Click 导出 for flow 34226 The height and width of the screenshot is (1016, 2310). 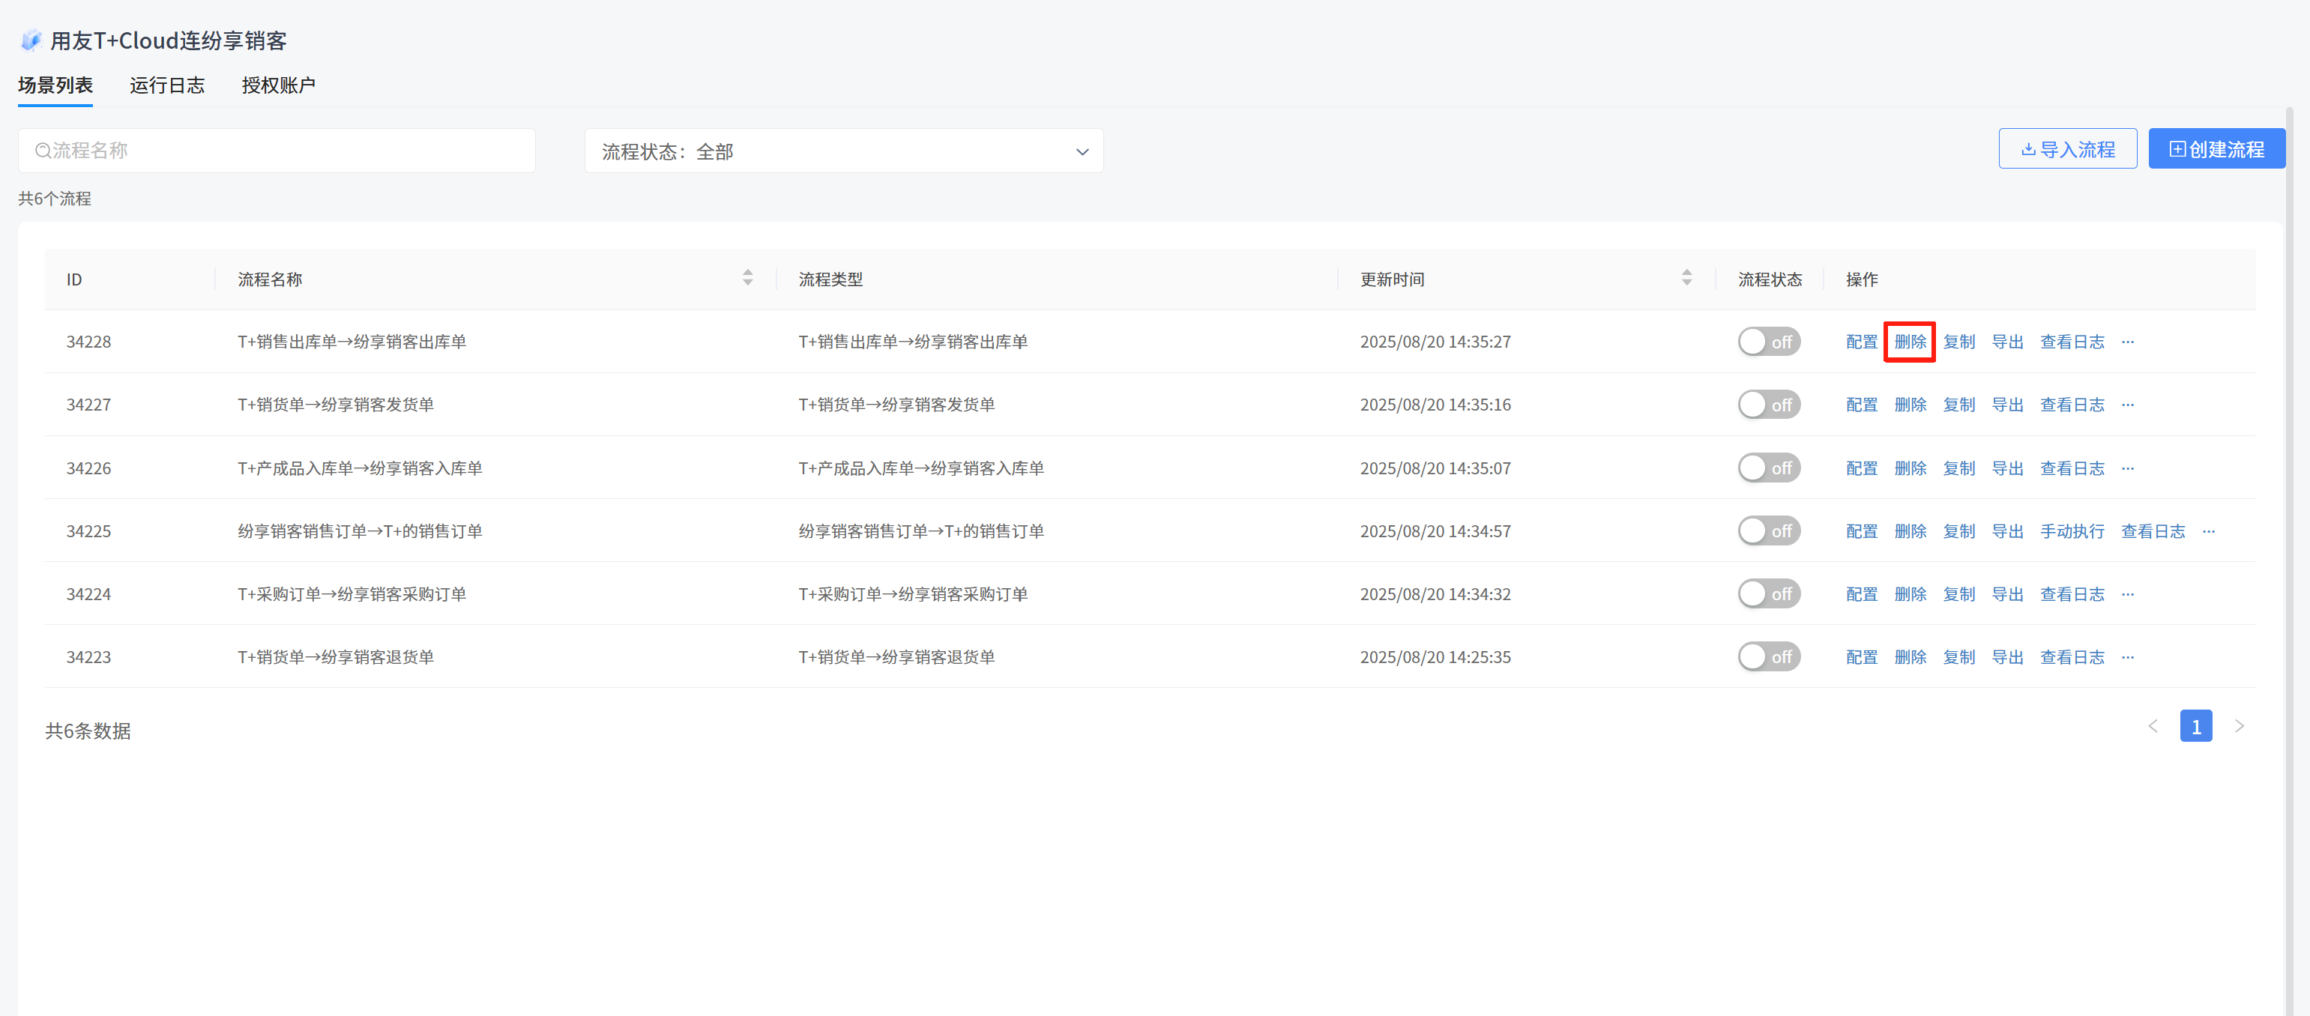coord(2007,468)
